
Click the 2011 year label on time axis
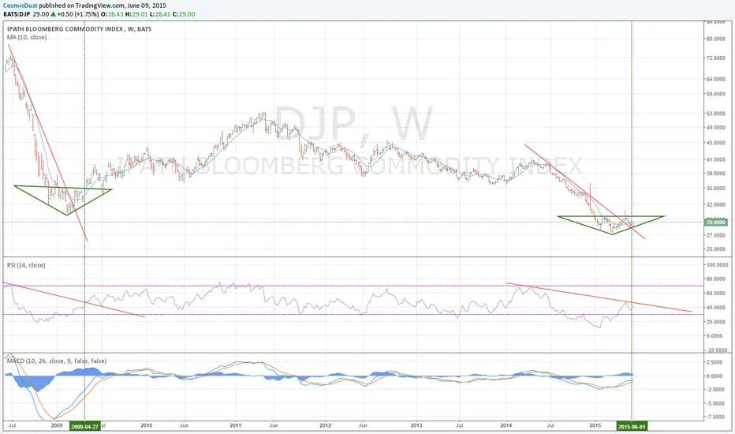point(235,426)
